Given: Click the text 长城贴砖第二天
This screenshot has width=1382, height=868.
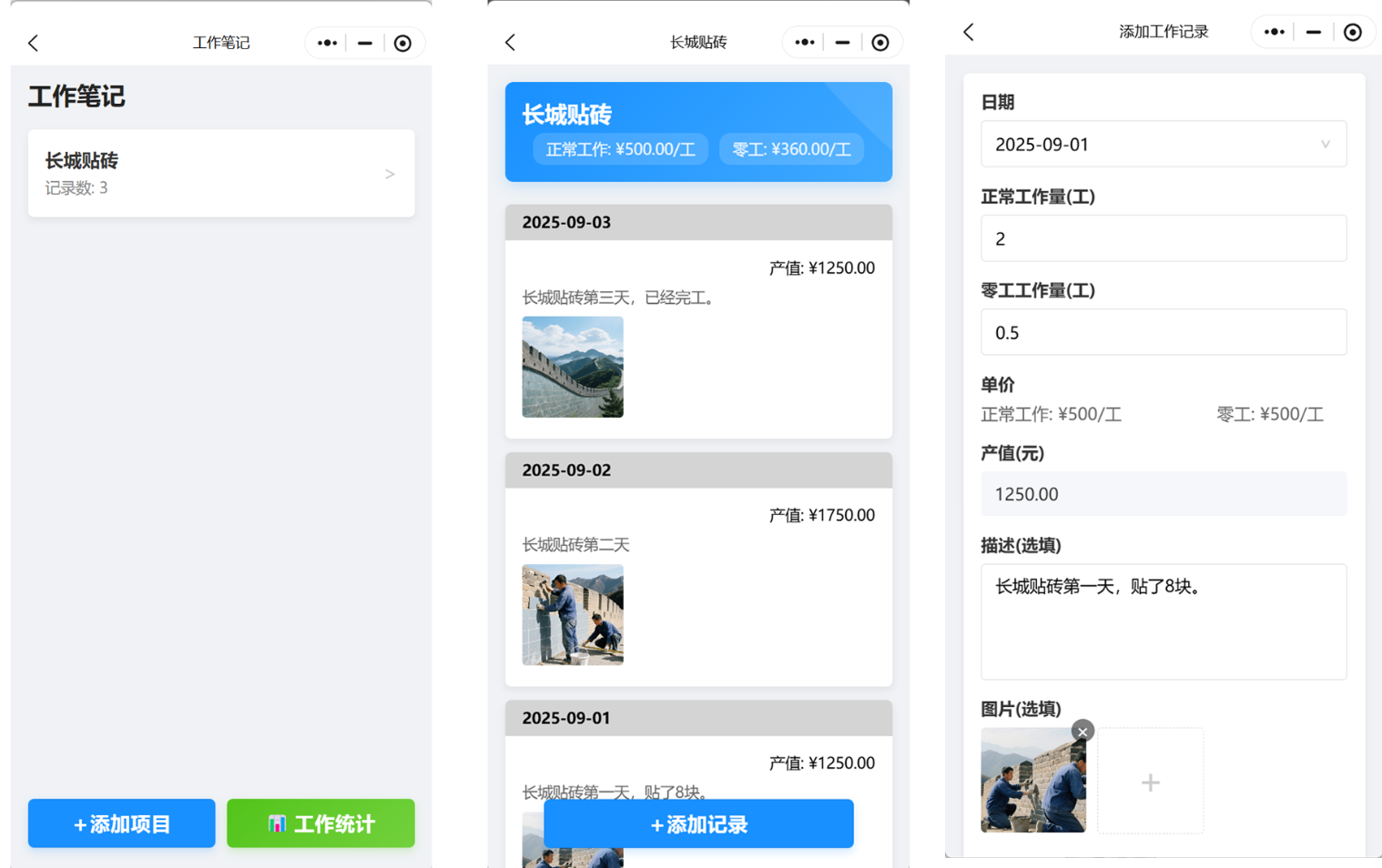Looking at the screenshot, I should [575, 545].
